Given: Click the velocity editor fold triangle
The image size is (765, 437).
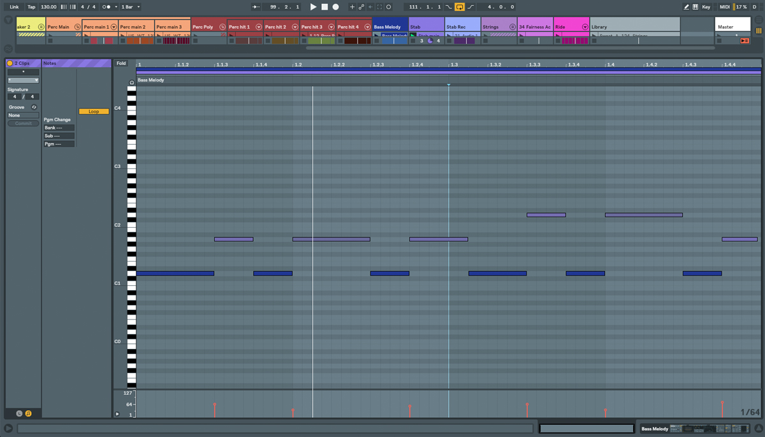Looking at the screenshot, I should pos(117,414).
